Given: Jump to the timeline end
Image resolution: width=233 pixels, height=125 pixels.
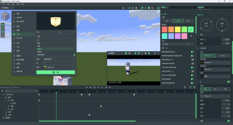Looking at the screenshot, I should (x=110, y=87).
